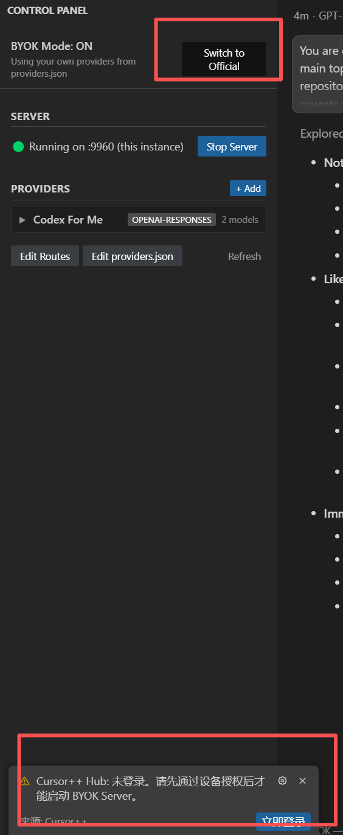Click the CONTROL PANEL header
The width and height of the screenshot is (343, 835).
point(47,10)
